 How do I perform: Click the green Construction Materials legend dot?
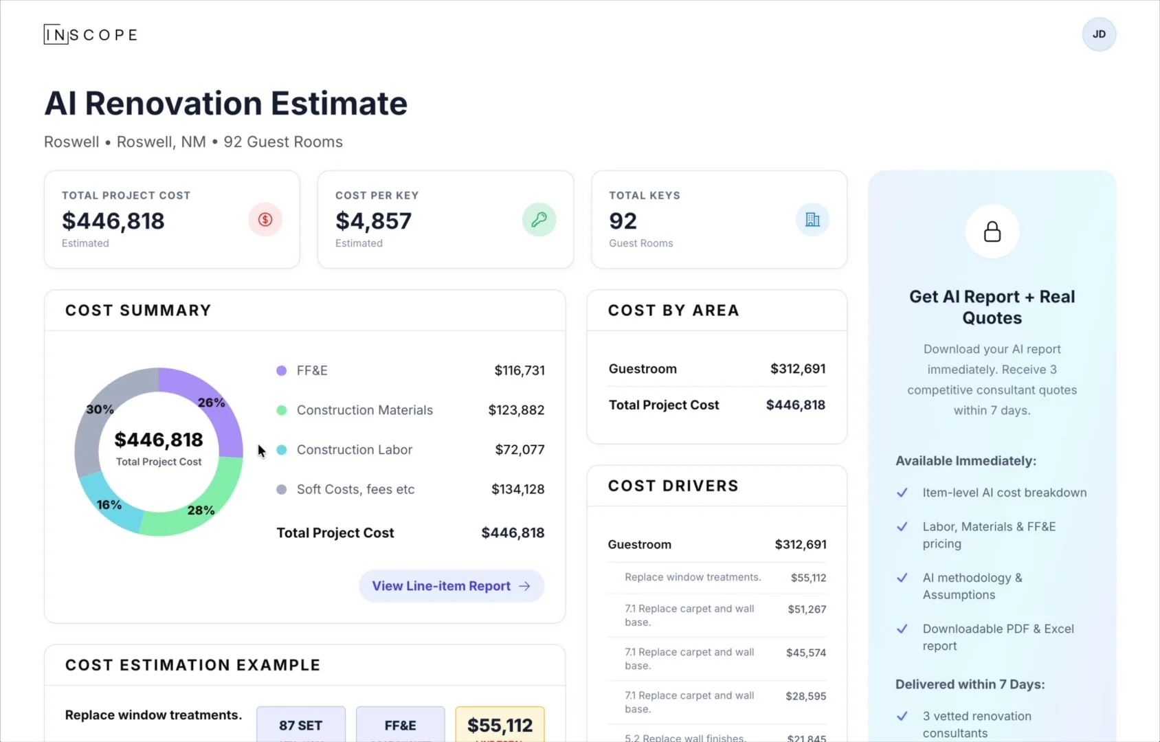pos(281,410)
